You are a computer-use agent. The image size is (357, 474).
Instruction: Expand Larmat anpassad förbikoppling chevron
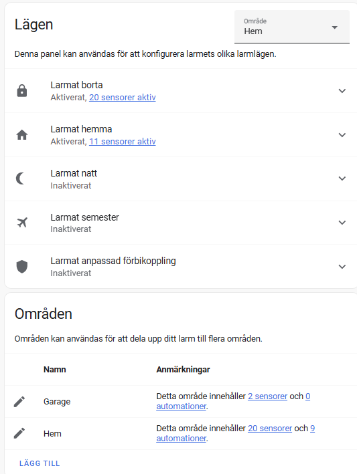[342, 267]
